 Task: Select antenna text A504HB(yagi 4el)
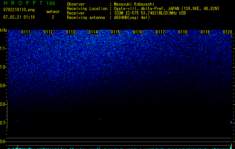[x=132, y=18]
